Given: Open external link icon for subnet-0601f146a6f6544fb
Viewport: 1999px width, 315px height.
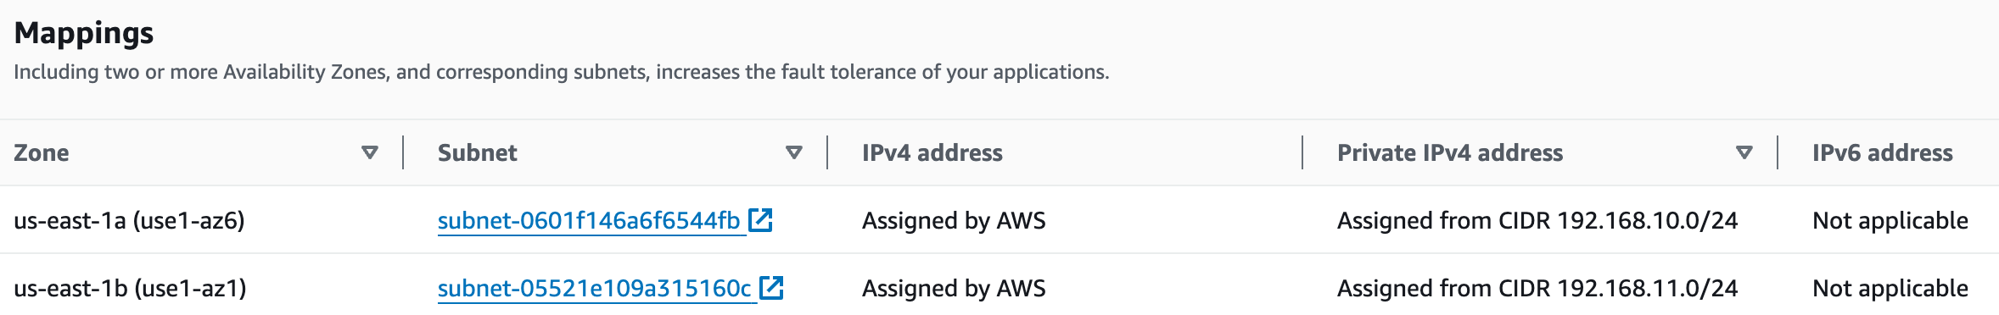Looking at the screenshot, I should click(760, 220).
